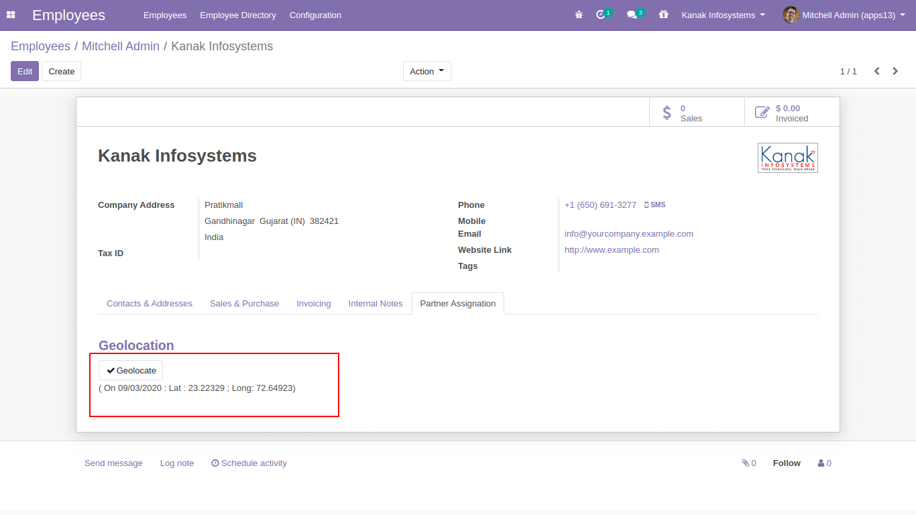The image size is (916, 515).
Task: Click the Create button
Action: (x=62, y=71)
